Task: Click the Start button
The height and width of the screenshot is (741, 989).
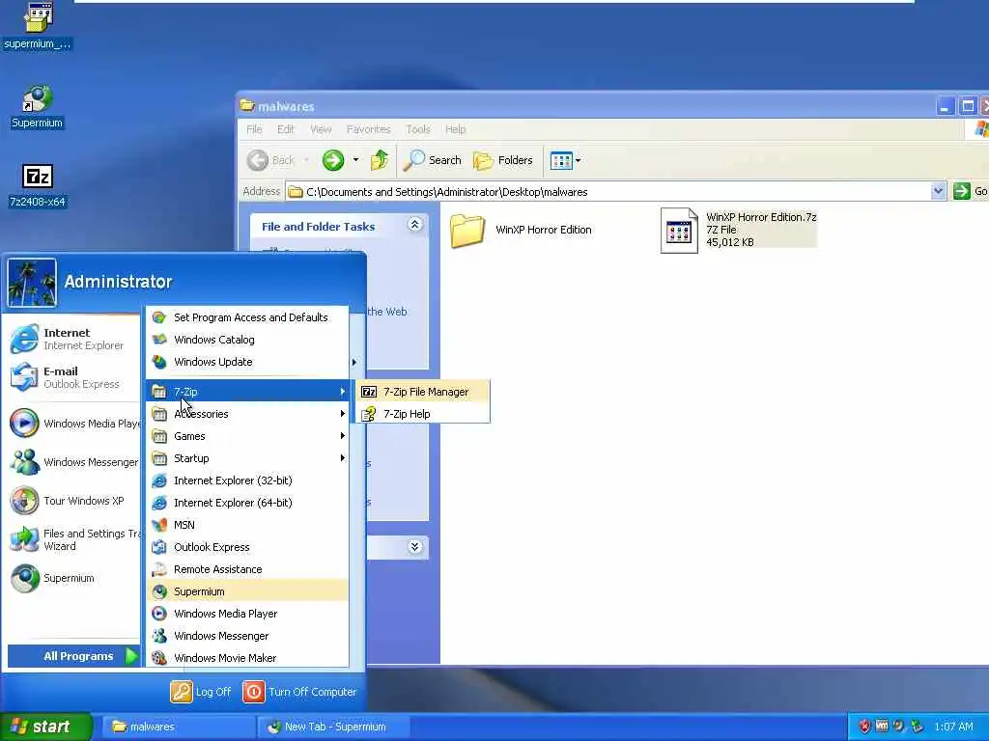Action: [45, 727]
